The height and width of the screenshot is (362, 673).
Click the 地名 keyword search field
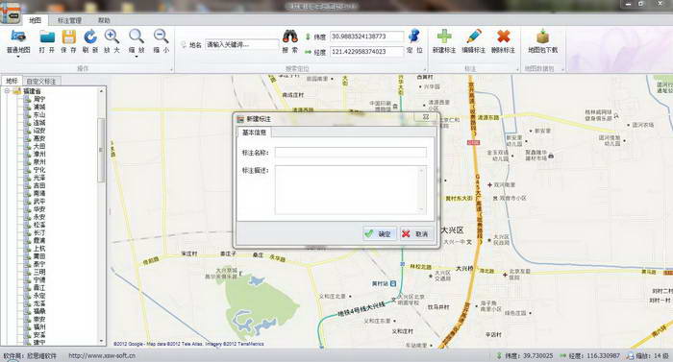242,44
